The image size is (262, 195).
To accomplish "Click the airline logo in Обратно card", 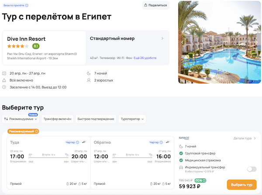I will pyautogui.click(x=169, y=142).
